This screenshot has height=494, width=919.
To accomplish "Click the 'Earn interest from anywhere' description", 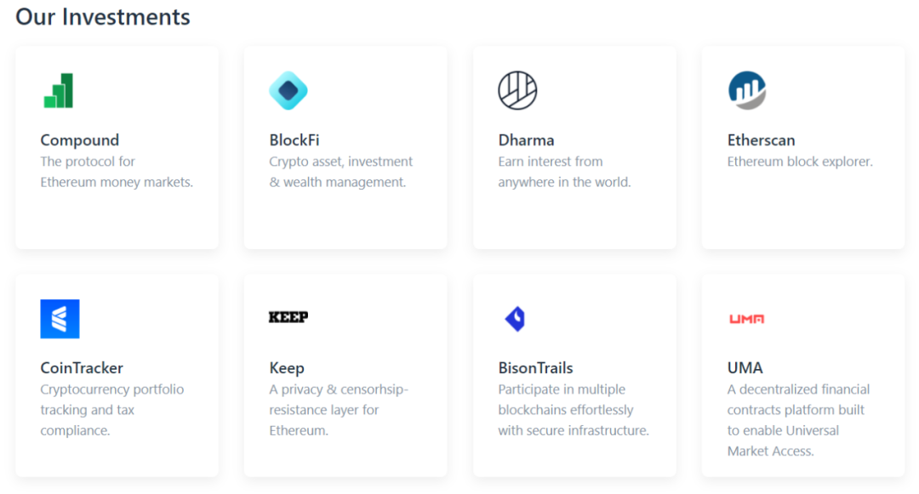I will [564, 172].
